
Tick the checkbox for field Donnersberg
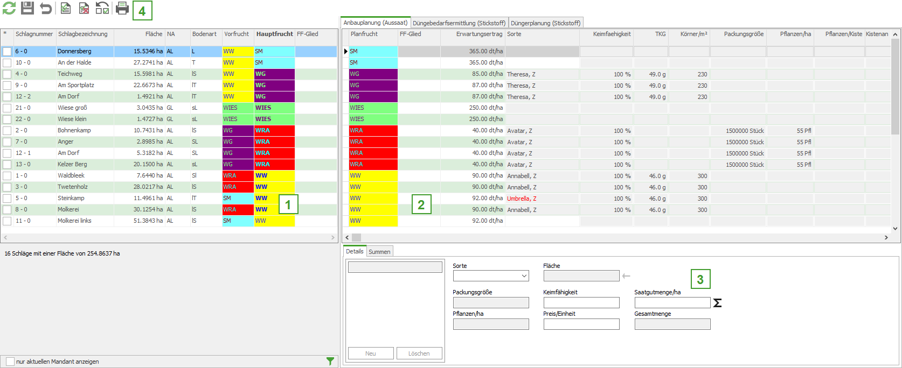pos(7,52)
